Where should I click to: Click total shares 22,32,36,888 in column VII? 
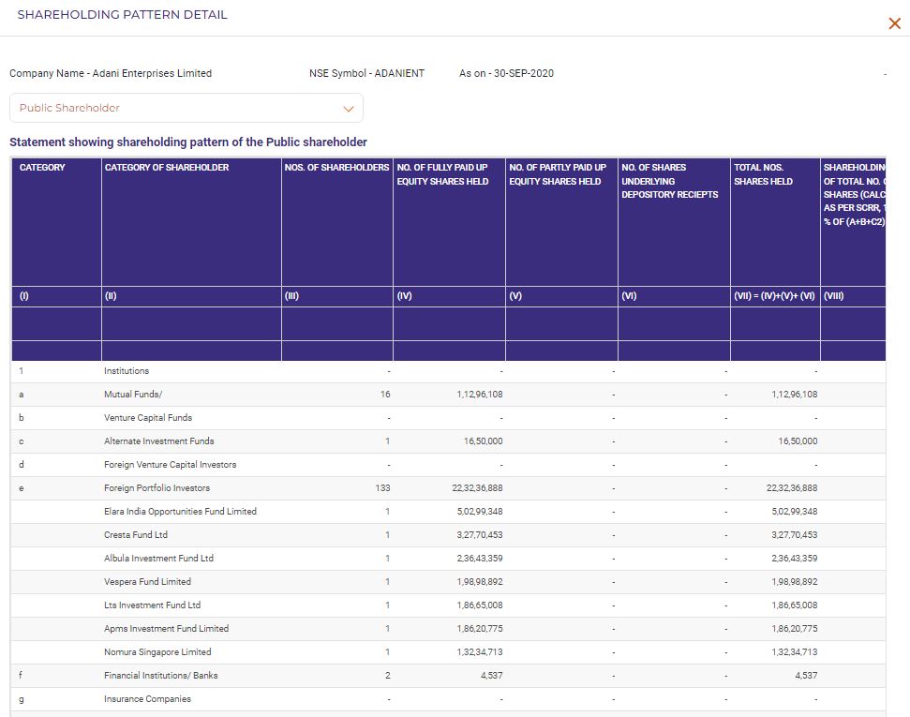coord(792,488)
